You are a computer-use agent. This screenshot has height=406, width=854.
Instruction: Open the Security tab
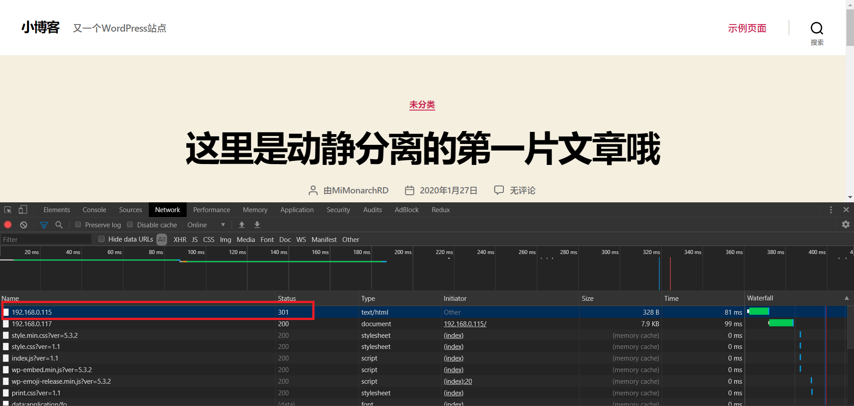(x=338, y=209)
